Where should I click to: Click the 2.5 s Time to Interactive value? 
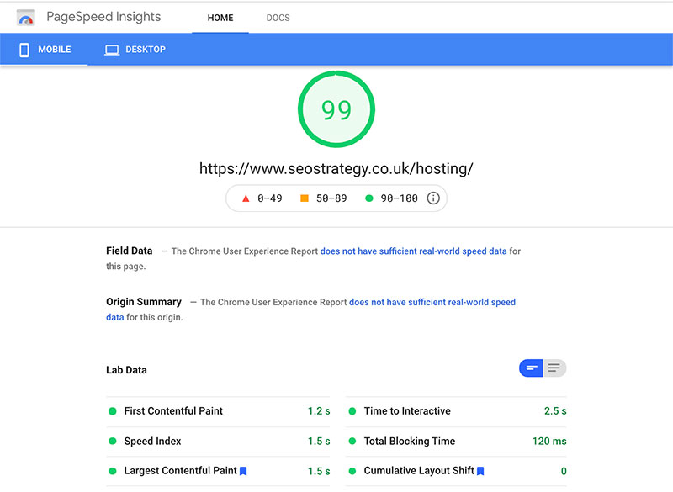click(555, 411)
